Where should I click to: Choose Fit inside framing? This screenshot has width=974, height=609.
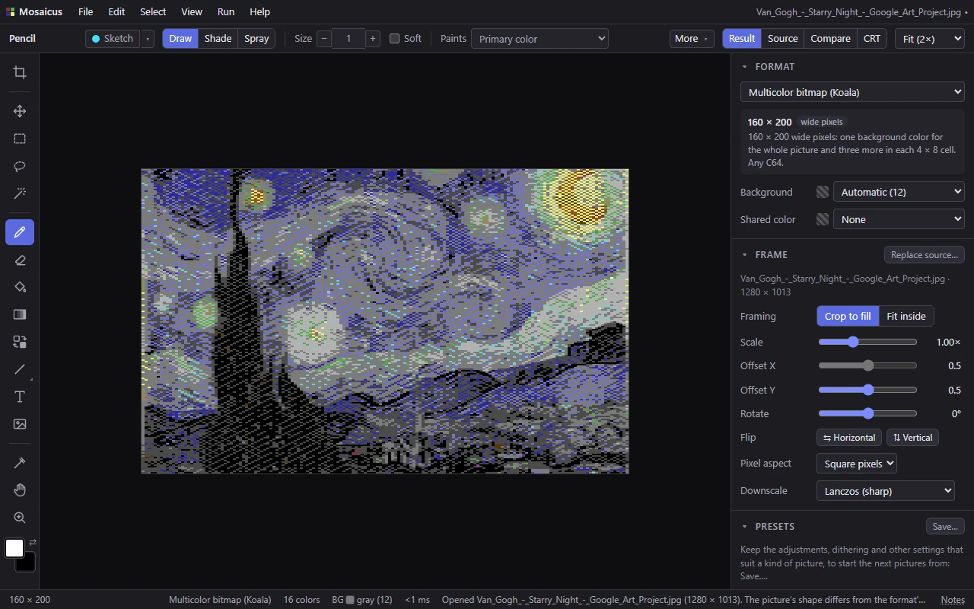pyautogui.click(x=906, y=316)
